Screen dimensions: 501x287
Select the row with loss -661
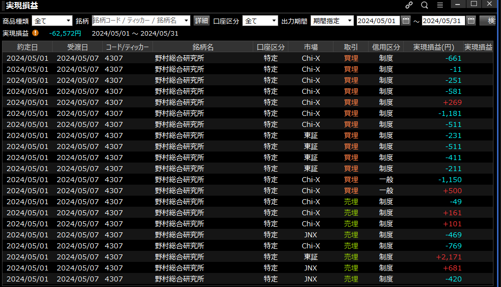[248, 58]
